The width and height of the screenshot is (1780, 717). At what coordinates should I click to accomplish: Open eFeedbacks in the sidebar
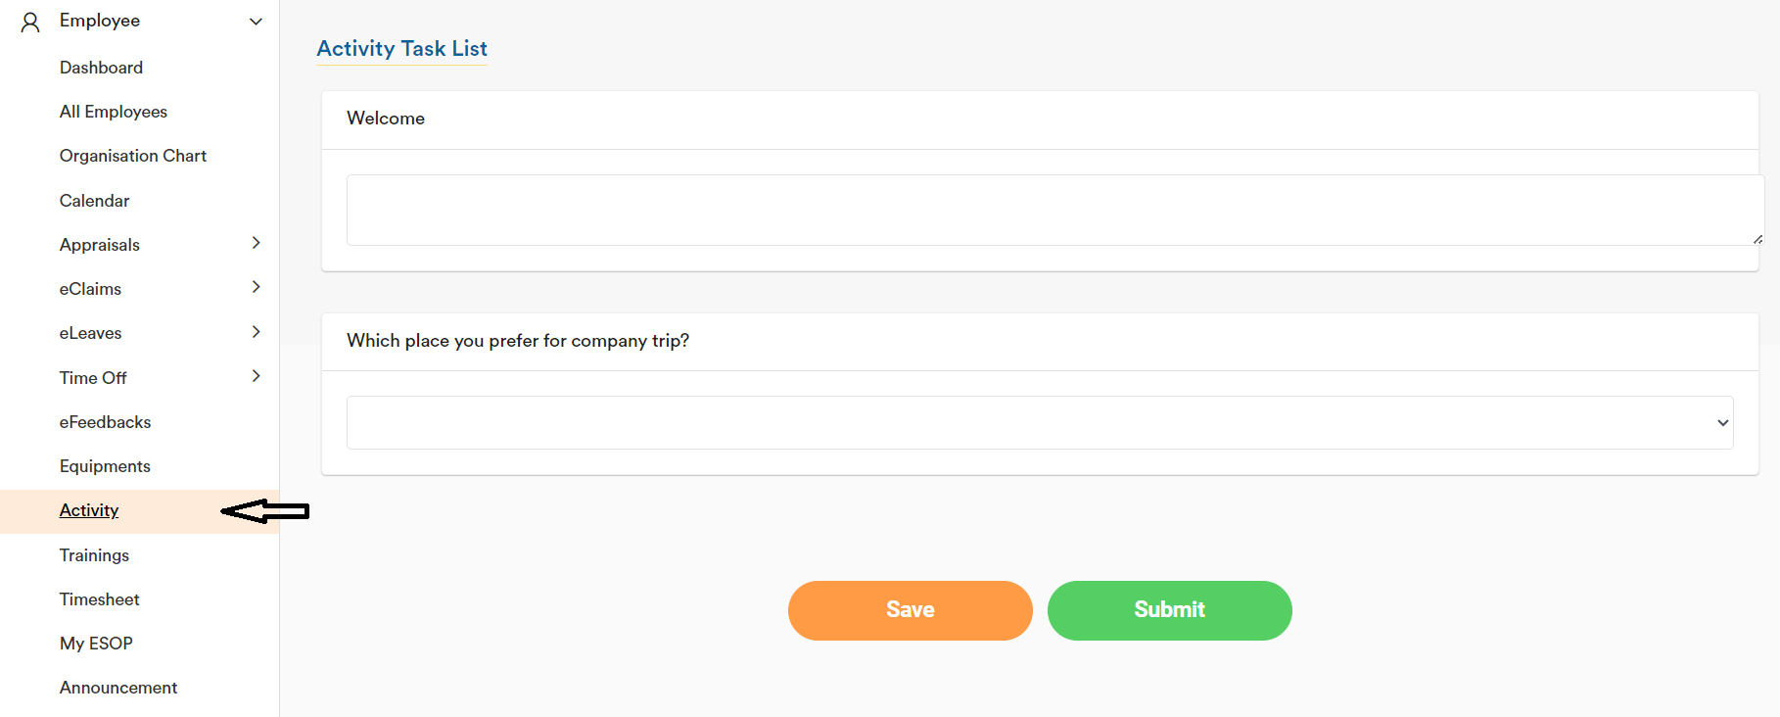click(x=105, y=422)
